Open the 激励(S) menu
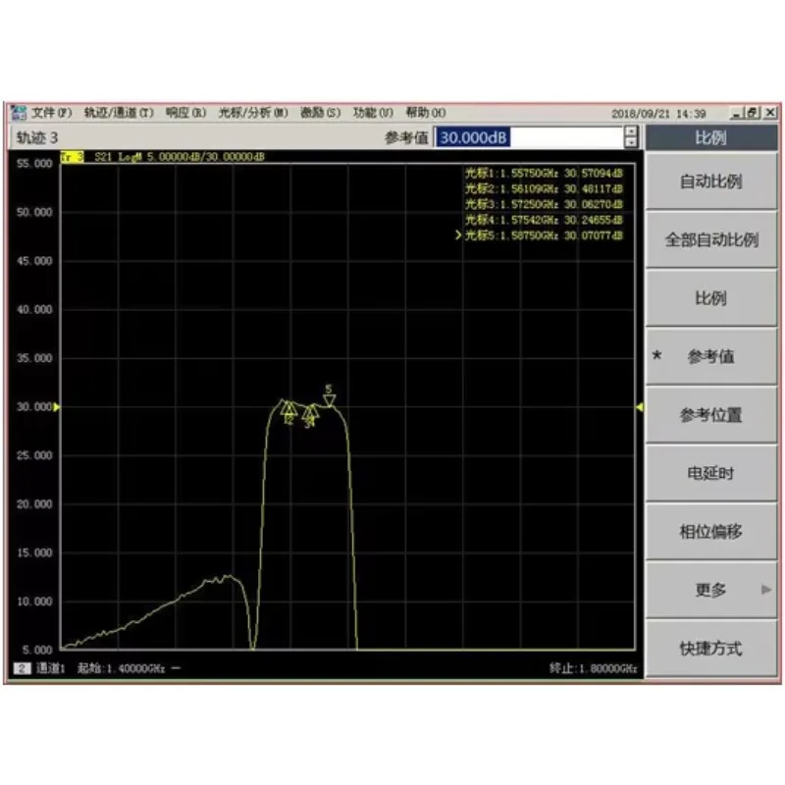This screenshot has height=785, width=785. [321, 113]
